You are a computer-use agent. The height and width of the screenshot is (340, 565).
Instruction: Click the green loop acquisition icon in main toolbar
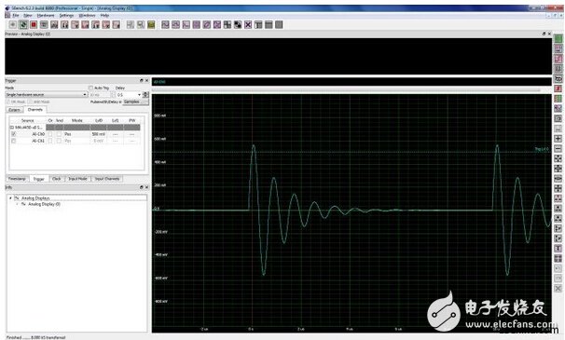point(23,24)
